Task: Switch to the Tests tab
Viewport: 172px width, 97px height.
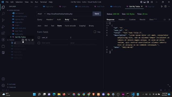Action: (75, 19)
